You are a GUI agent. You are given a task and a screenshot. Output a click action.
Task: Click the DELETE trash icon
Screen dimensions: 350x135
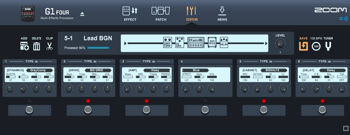37,46
